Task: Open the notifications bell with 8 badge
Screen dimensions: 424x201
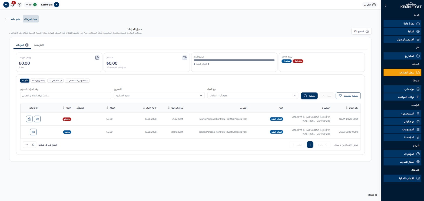Action: (x=12, y=5)
